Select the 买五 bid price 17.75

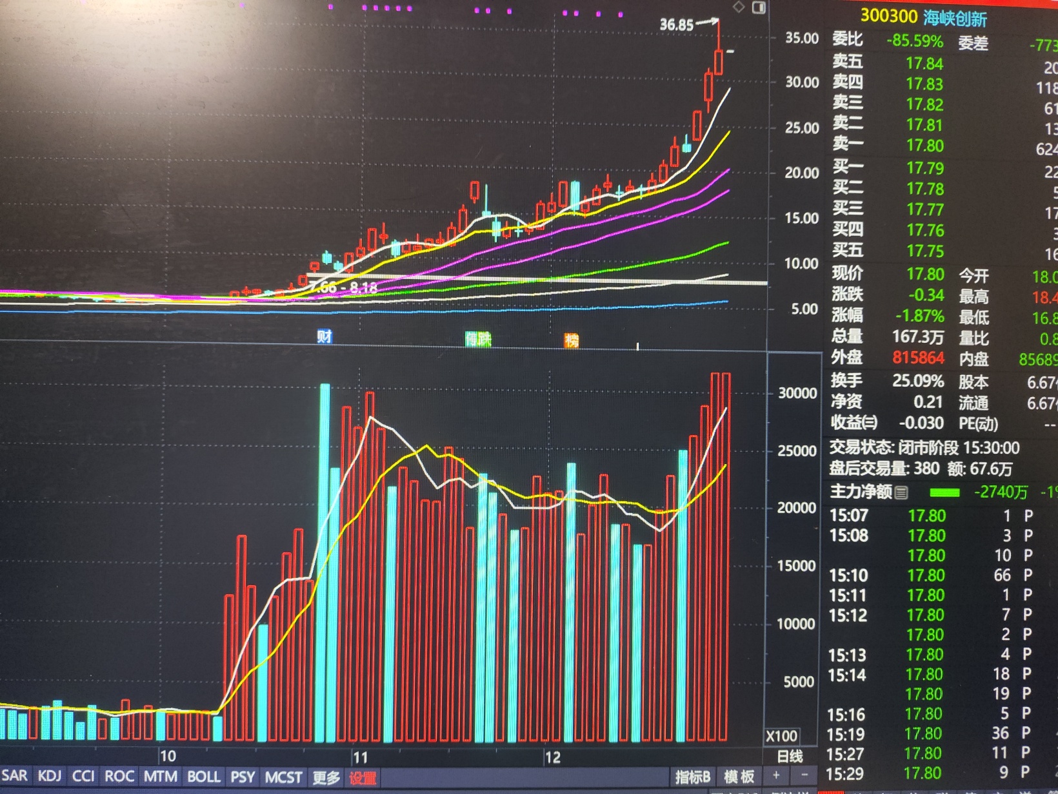click(x=925, y=251)
